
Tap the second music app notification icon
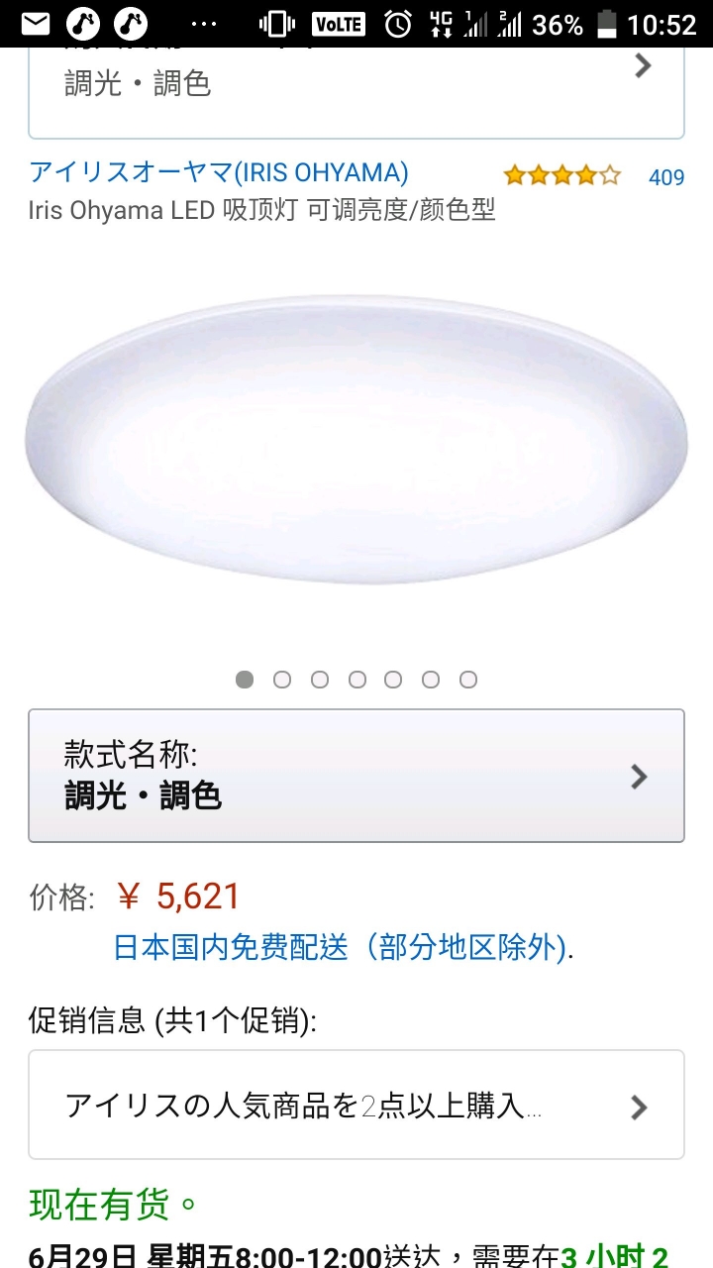pos(131,24)
